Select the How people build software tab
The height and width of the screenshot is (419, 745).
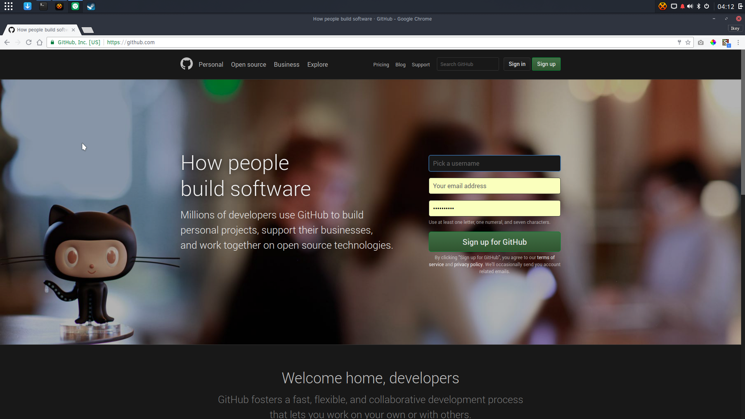click(x=42, y=30)
